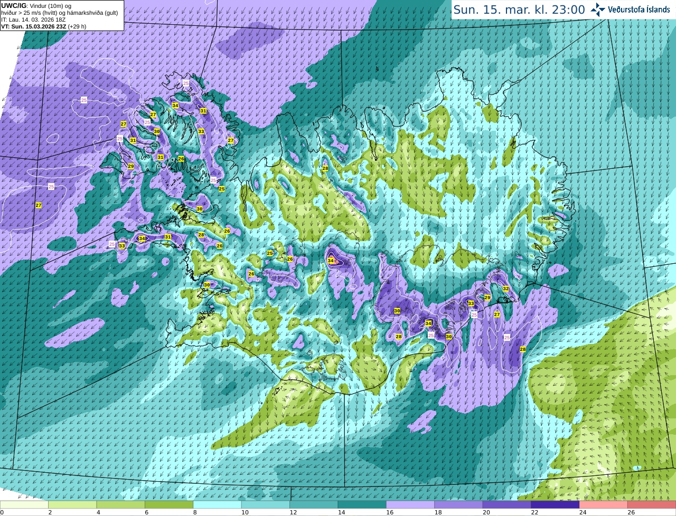Click the color scale tick label 14
Screen dimensions: 676x516
pyautogui.click(x=341, y=512)
